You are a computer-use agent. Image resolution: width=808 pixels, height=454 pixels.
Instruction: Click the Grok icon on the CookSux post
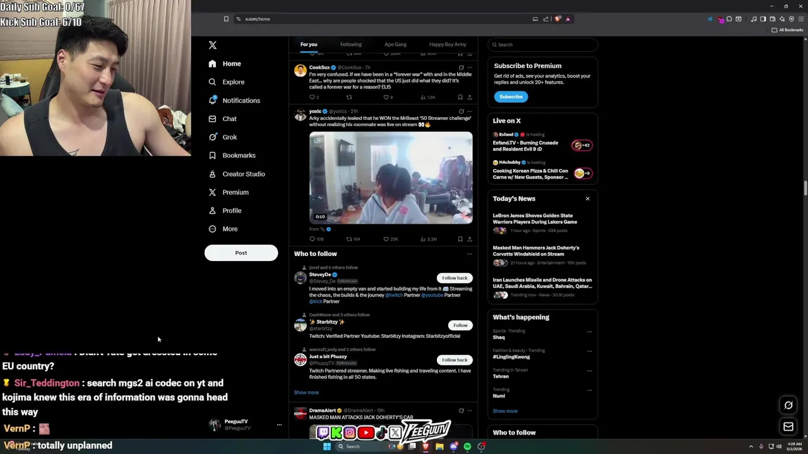461,67
